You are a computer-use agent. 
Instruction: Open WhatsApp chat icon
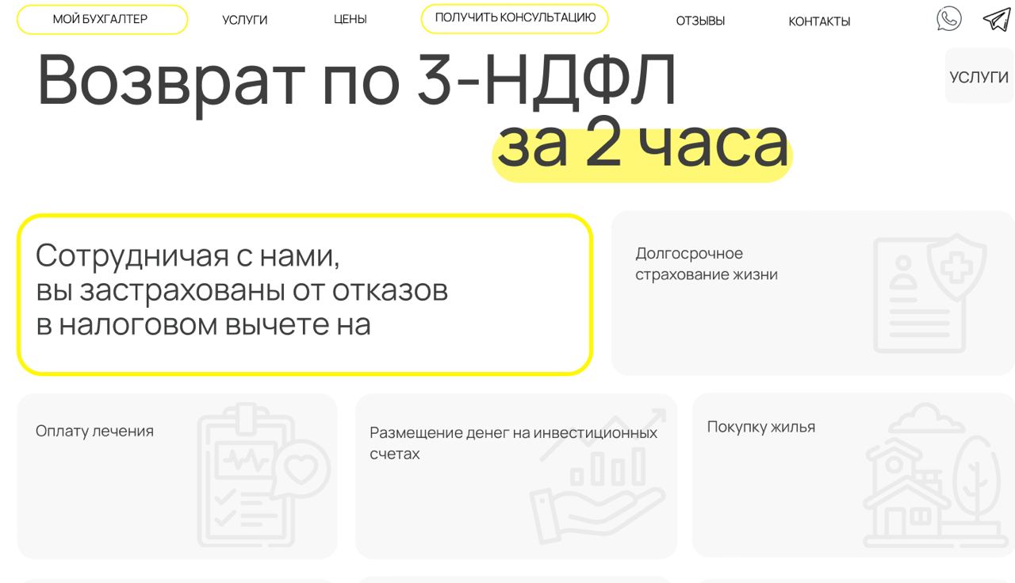[x=948, y=19]
